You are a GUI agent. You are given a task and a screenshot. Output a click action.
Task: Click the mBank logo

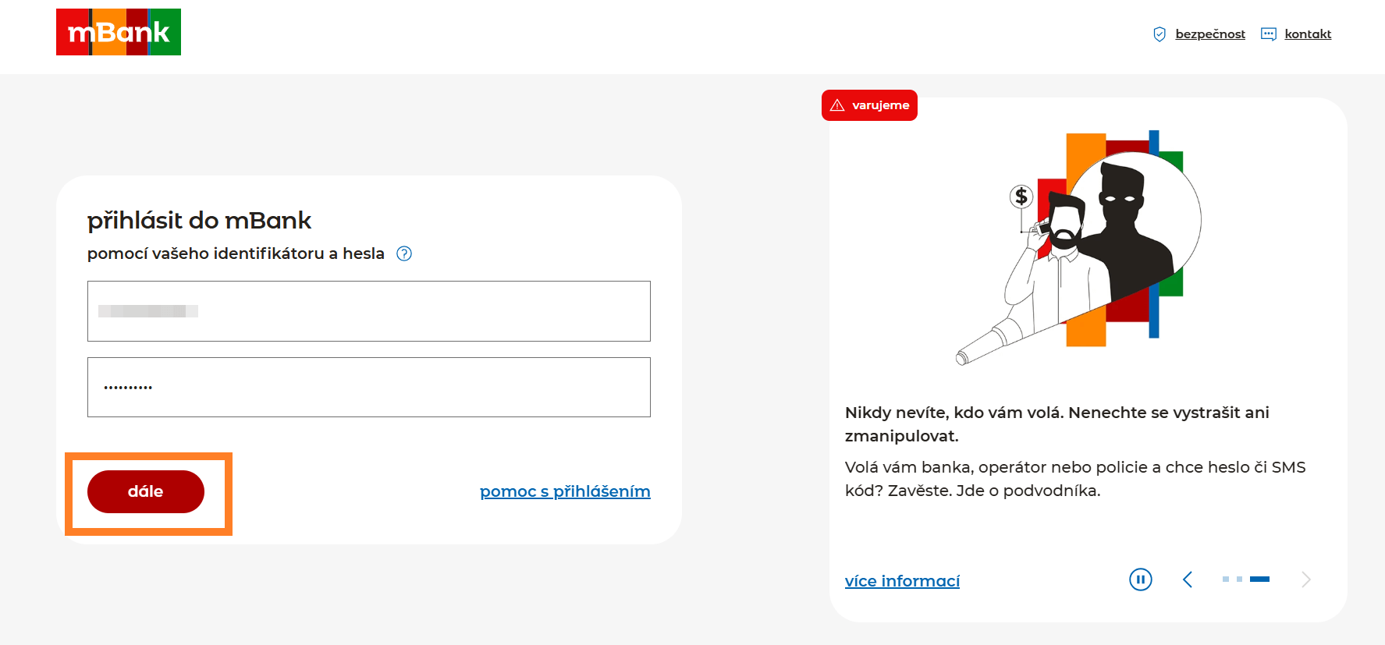pyautogui.click(x=119, y=32)
